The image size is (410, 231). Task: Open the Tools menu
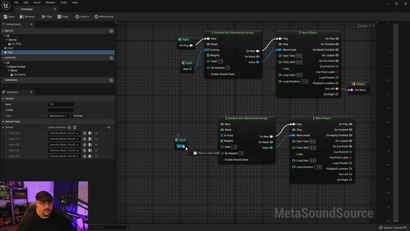(x=63, y=3)
